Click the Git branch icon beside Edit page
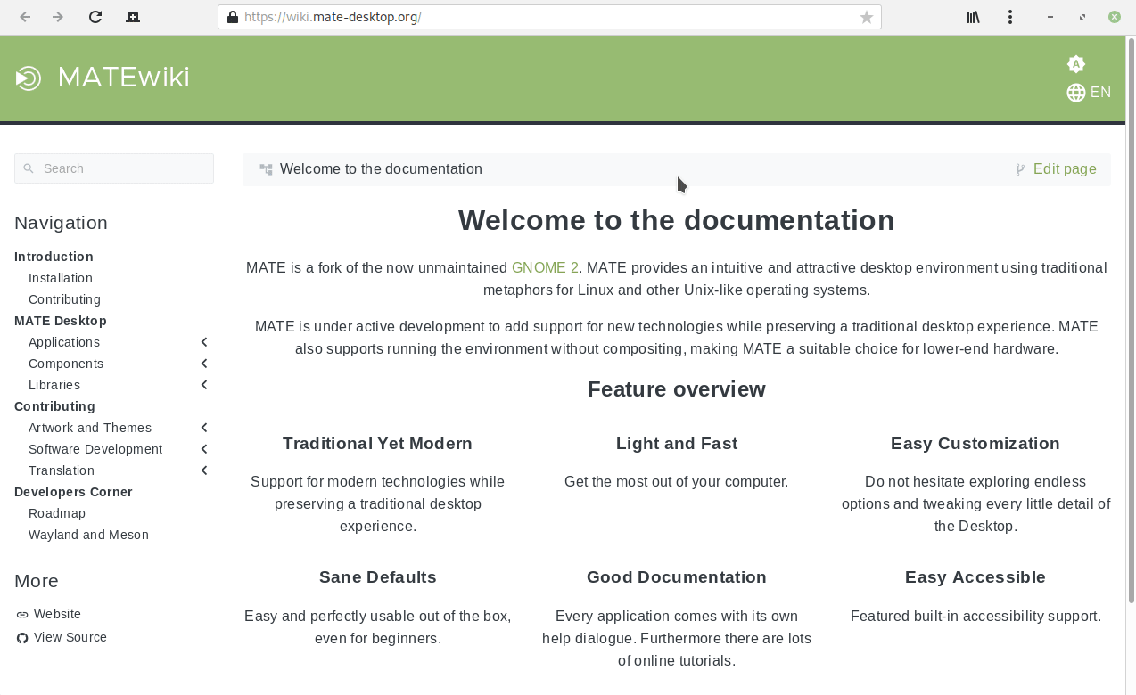Screen dimensions: 1136x695 pos(1018,168)
